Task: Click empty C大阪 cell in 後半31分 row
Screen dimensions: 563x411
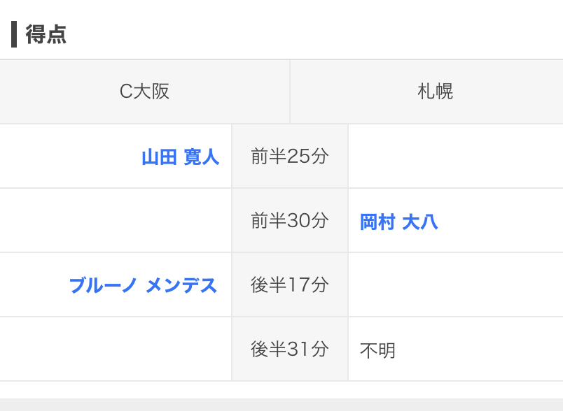Action: (x=116, y=349)
